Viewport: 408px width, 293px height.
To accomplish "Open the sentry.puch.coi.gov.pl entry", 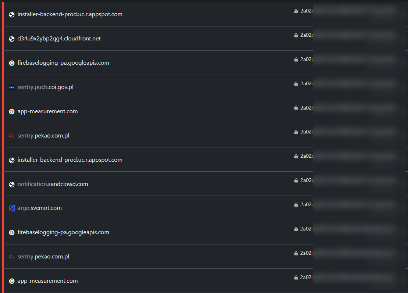I will (46, 87).
